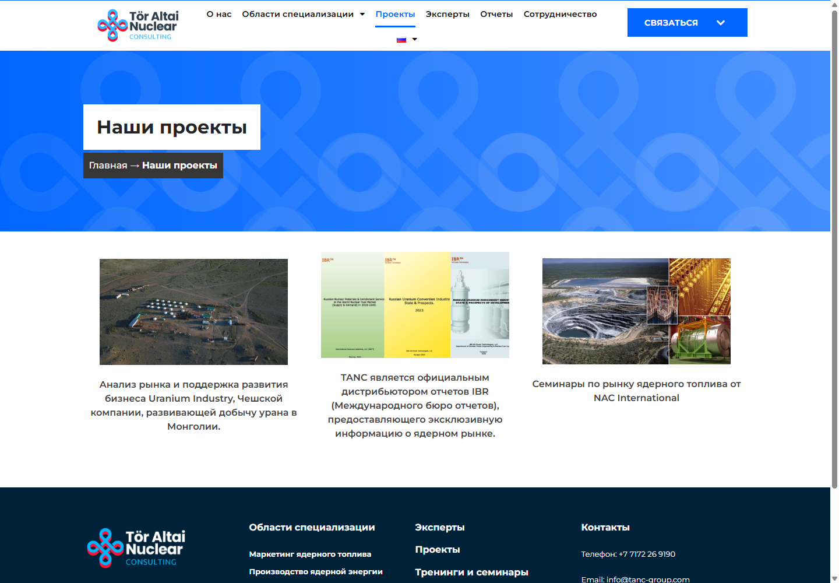Open footer Производство ядерной энергии link
The width and height of the screenshot is (839, 583).
click(316, 572)
